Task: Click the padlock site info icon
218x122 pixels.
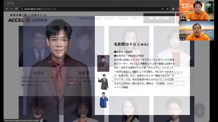Action: pos(22,9)
